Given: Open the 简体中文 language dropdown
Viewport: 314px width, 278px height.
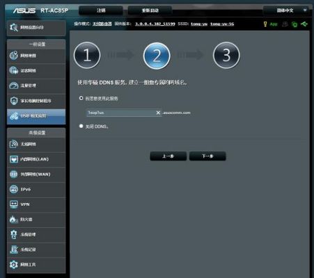Looking at the screenshot, I should coord(286,10).
